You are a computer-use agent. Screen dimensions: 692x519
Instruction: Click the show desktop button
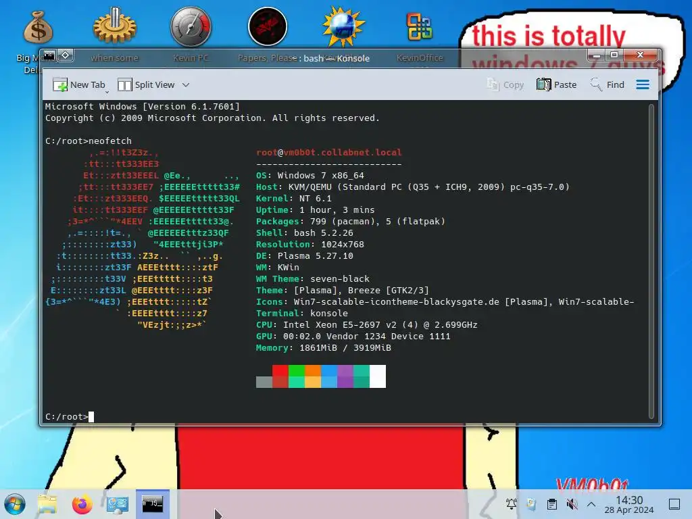click(x=674, y=504)
